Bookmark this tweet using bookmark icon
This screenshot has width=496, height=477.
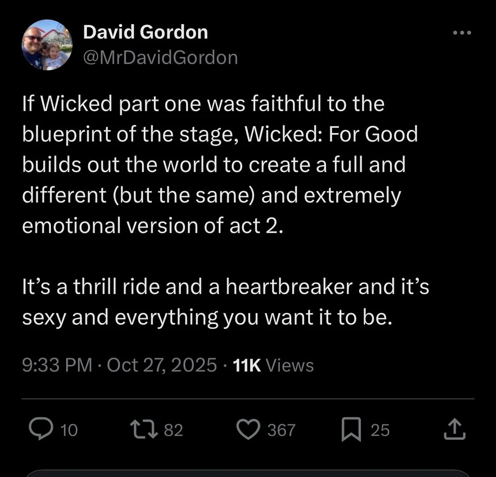pyautogui.click(x=351, y=430)
